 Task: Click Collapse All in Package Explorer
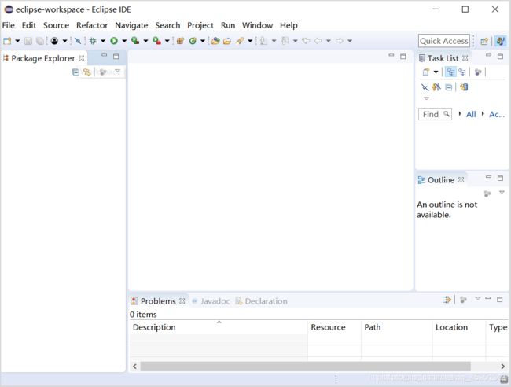point(75,72)
